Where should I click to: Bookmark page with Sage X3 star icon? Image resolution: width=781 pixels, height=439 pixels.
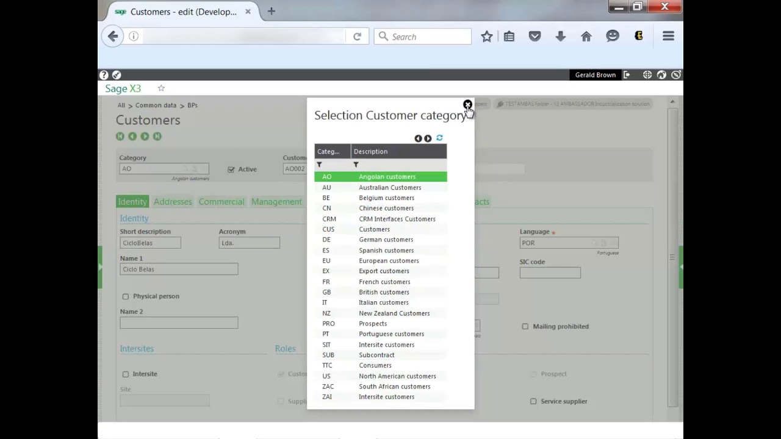[161, 88]
